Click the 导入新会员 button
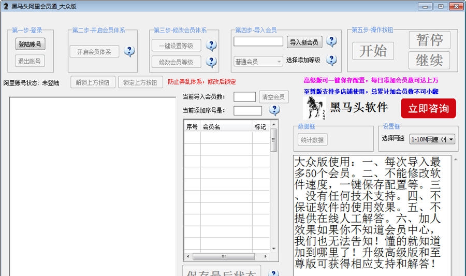 (x=304, y=42)
